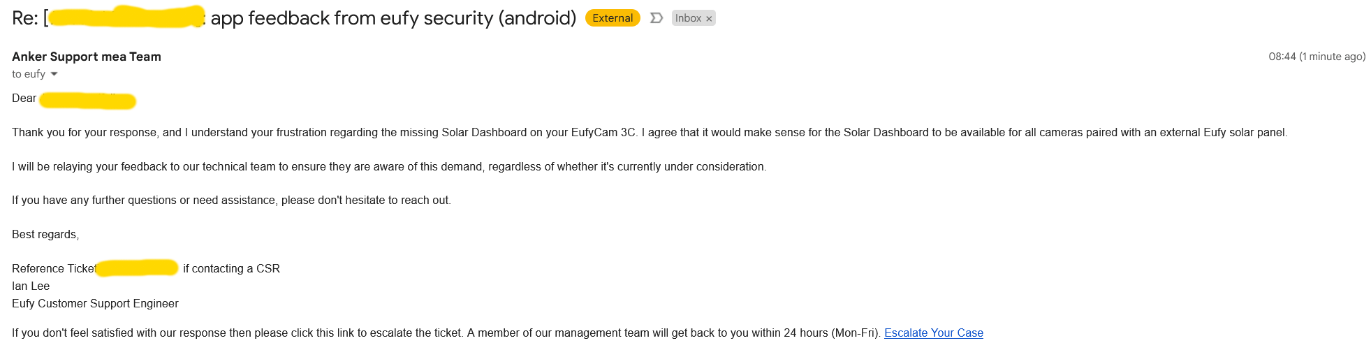Remove the Inbox label using its x
1371x350 pixels.
[x=709, y=19]
